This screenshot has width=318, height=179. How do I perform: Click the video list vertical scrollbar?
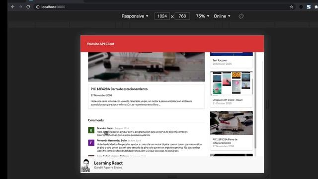(x=255, y=100)
